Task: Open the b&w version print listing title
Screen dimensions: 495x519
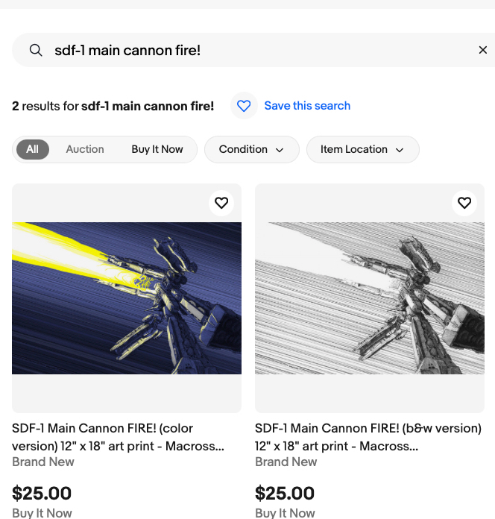Action: tap(368, 437)
